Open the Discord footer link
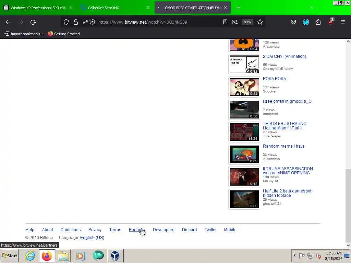Viewport: 351px width, 263px height. click(189, 230)
